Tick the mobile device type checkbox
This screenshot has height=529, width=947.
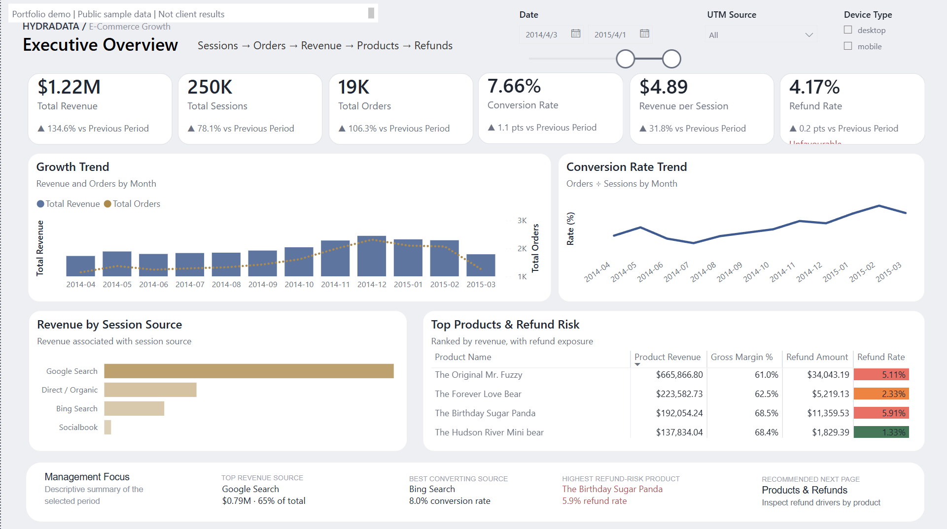848,46
